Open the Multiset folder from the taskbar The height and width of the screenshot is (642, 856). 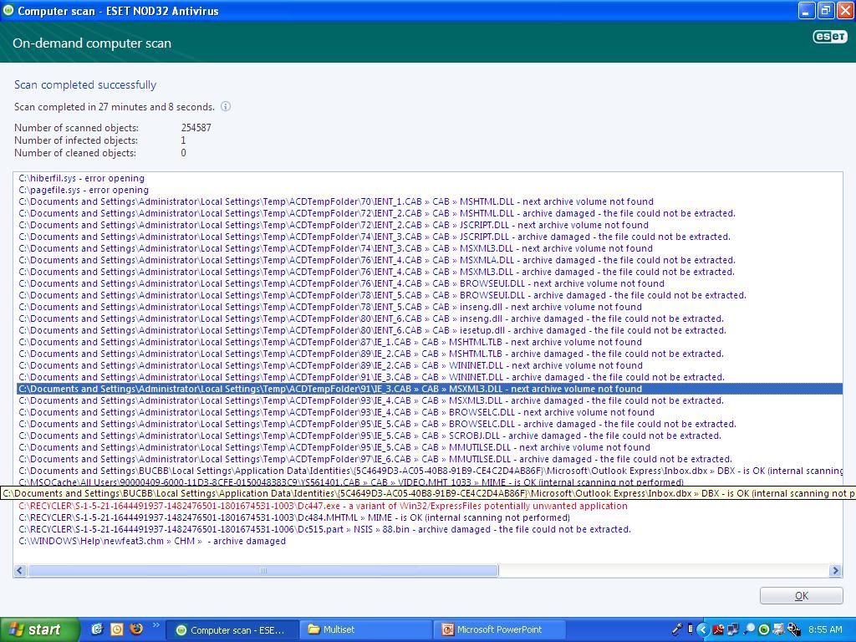tap(366, 630)
